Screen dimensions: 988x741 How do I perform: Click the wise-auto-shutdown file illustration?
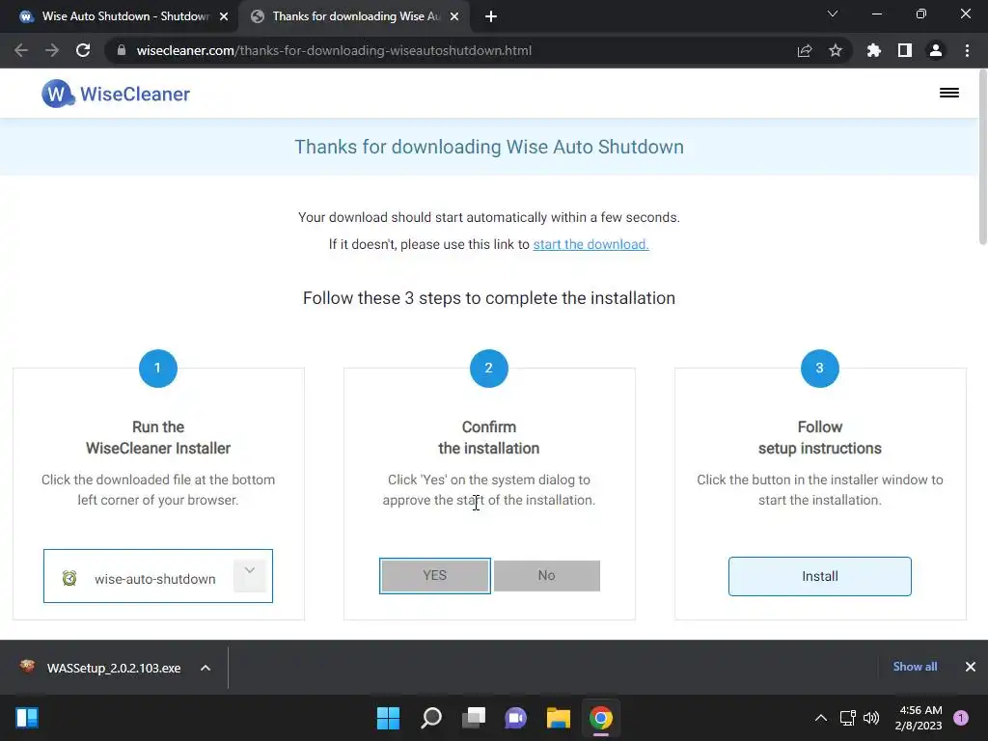click(157, 576)
